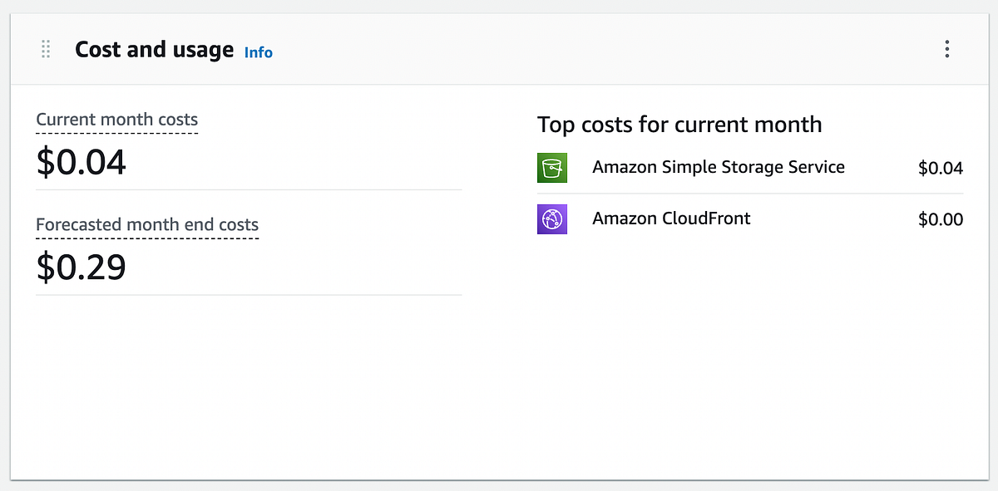This screenshot has width=998, height=491.
Task: Click the drag handle icon beside Cost and usage
Action: pos(47,50)
